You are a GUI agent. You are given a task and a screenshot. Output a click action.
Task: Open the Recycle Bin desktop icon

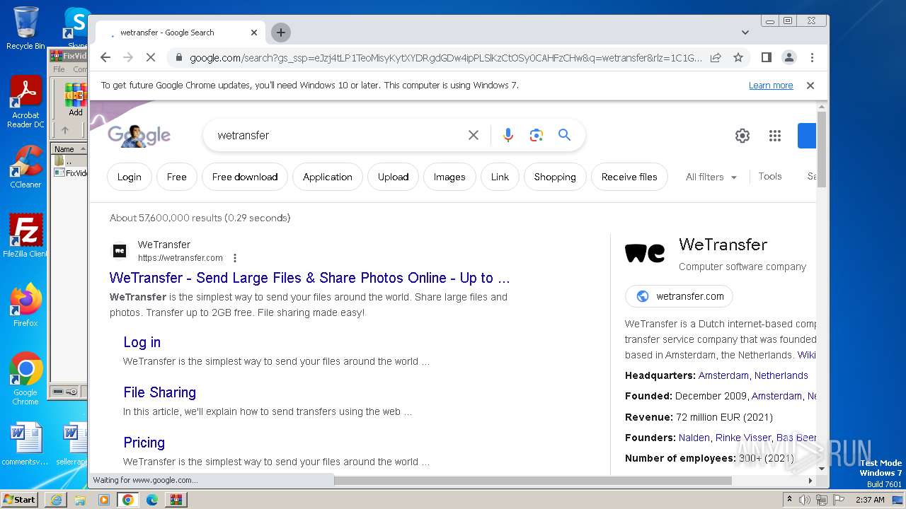25,28
